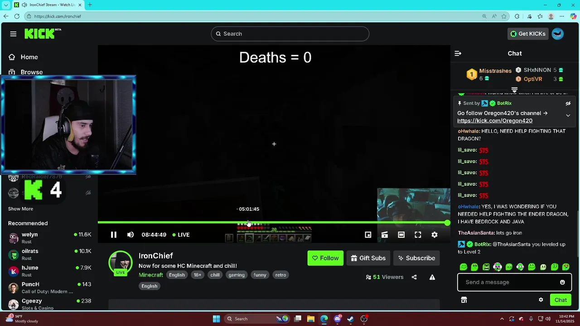Open a new browser tab
The width and height of the screenshot is (580, 326).
[90, 5]
